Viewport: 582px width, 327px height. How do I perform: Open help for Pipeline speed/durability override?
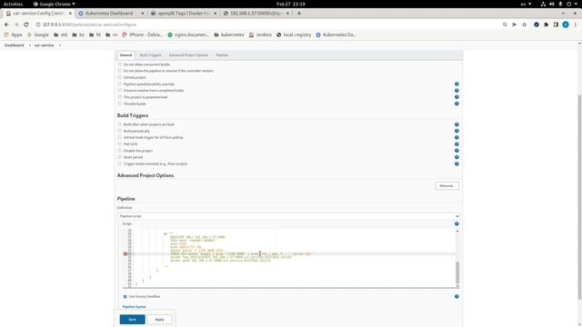click(457, 84)
